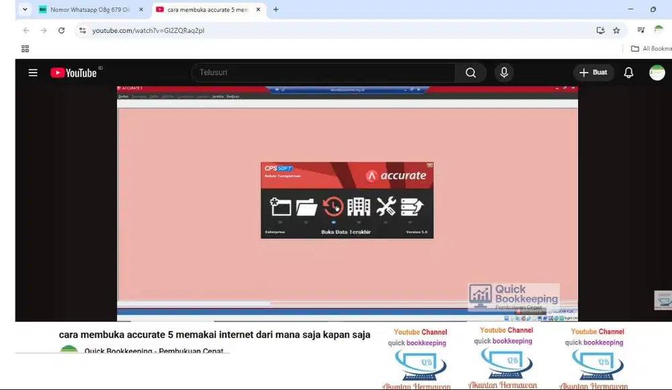The image size is (672, 390).
Task: Close the cara membuka accurate 5 tab
Action: point(258,9)
